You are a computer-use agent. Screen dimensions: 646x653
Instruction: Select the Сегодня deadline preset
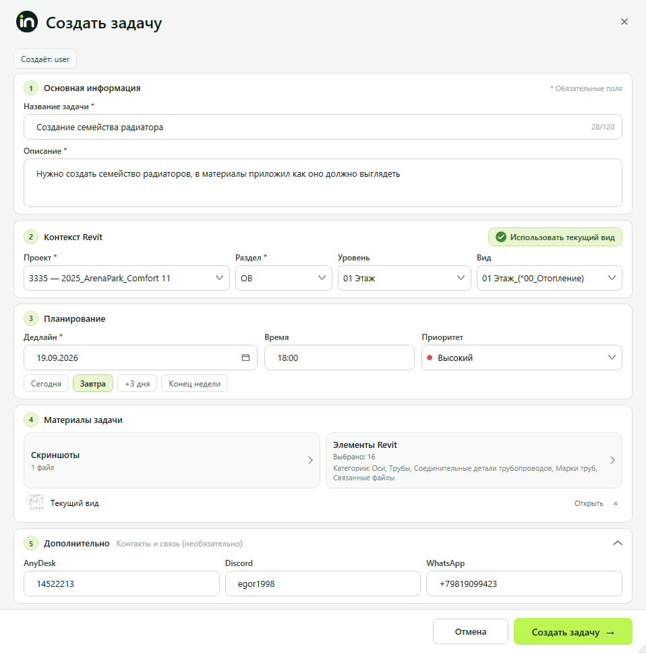pos(46,384)
